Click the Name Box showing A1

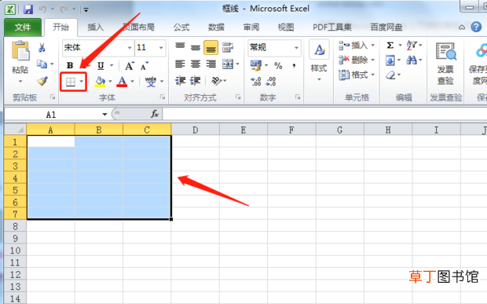click(x=56, y=115)
